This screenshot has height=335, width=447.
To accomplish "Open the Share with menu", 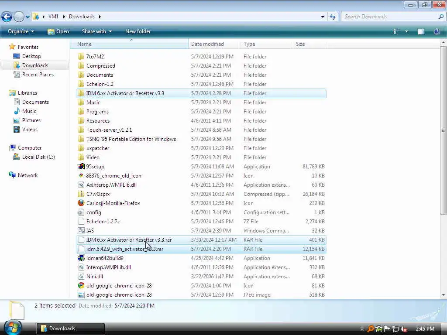I will click(96, 31).
